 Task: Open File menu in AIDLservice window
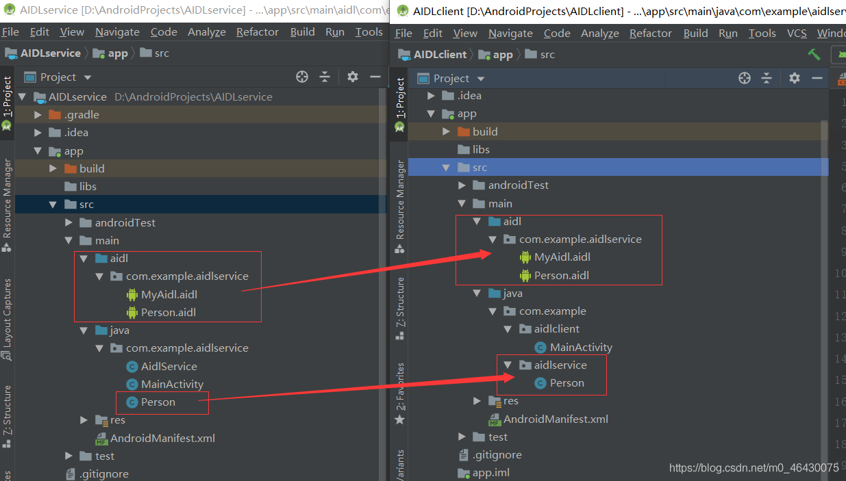pos(10,31)
